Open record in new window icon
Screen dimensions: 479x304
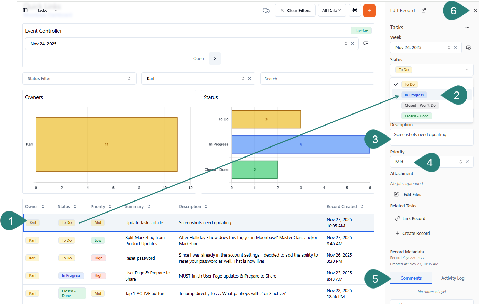coord(424,10)
